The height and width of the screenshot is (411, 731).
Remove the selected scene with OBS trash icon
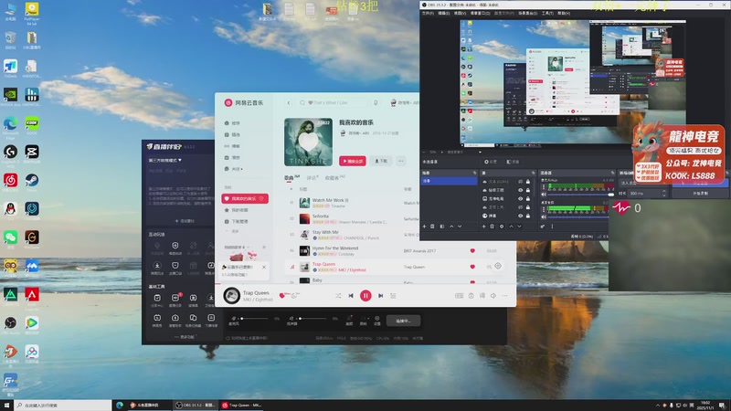tap(432, 227)
